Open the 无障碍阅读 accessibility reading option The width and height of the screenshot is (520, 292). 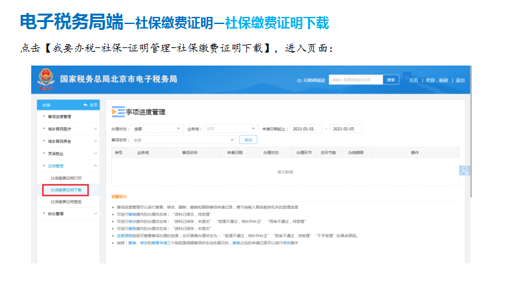(311, 80)
